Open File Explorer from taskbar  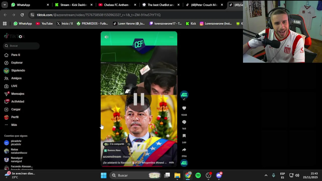[x=177, y=175]
